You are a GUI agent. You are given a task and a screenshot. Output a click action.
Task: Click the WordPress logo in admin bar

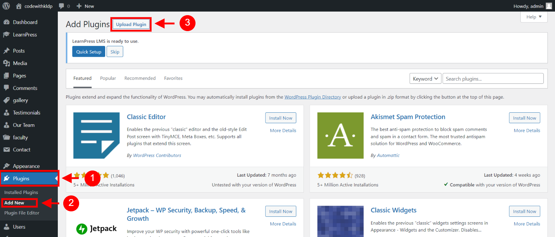coord(6,6)
